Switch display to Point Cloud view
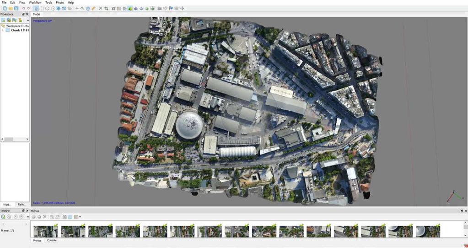 coord(113,8)
